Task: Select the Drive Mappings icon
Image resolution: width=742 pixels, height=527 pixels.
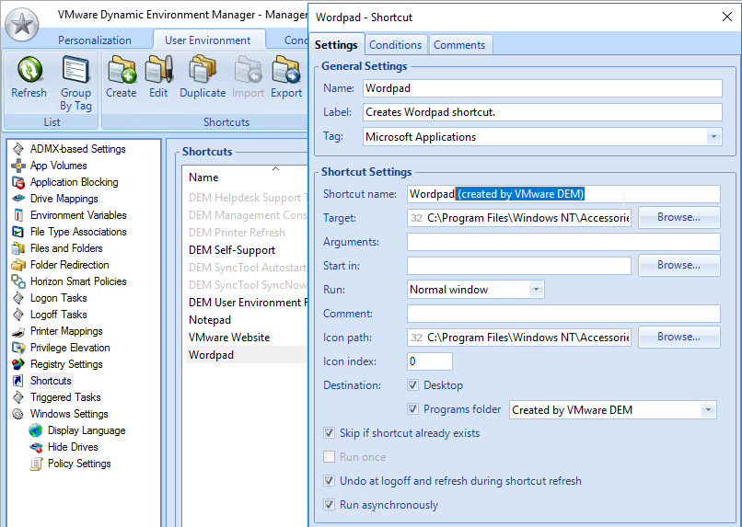Action: [18, 199]
